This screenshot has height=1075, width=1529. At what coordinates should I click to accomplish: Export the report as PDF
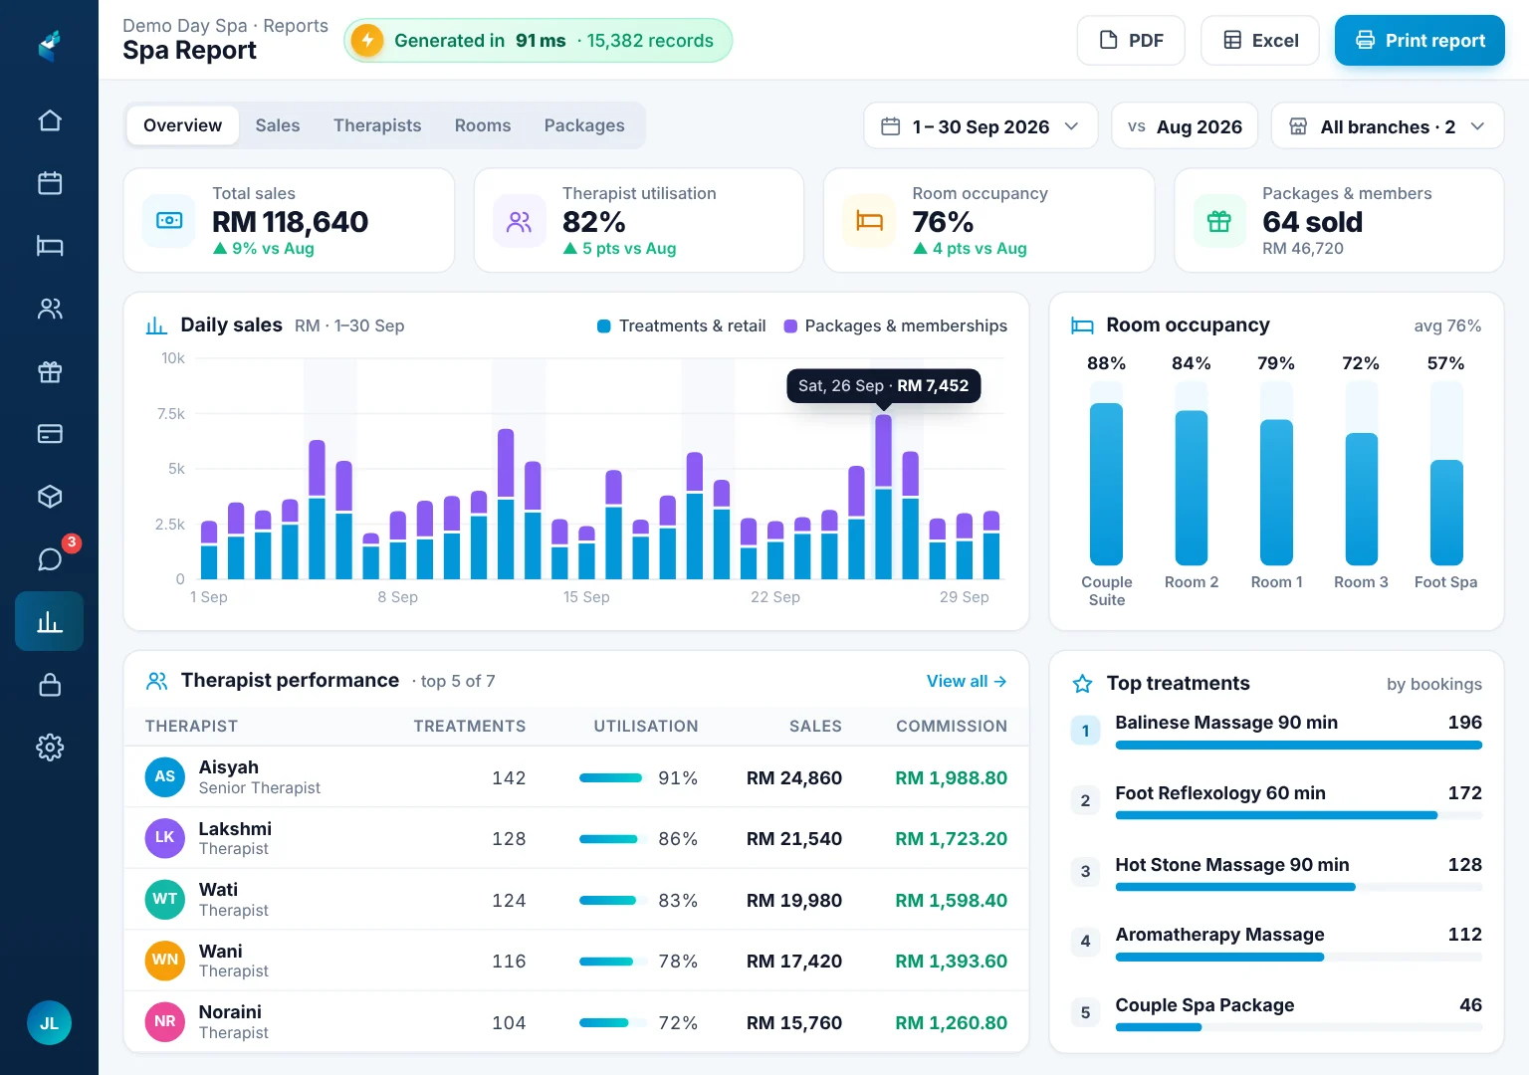[x=1131, y=41]
